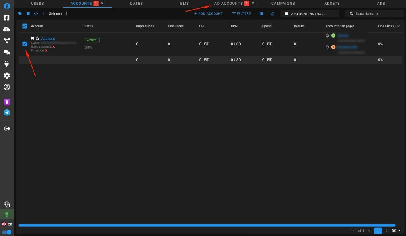
Task: Click the next page arrow
Action: (x=387, y=230)
